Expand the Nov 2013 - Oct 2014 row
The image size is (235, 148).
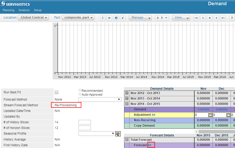127,98
